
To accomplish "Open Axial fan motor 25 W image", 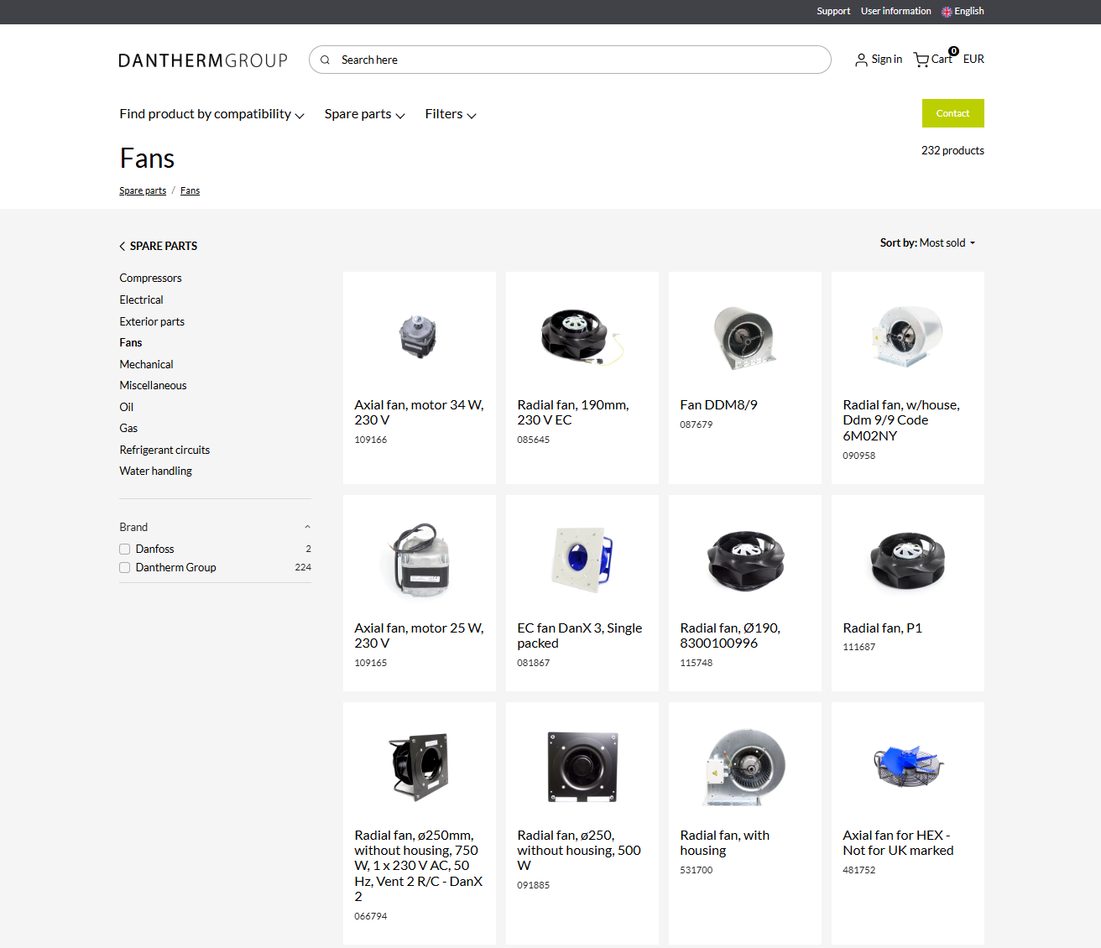I will 419,560.
